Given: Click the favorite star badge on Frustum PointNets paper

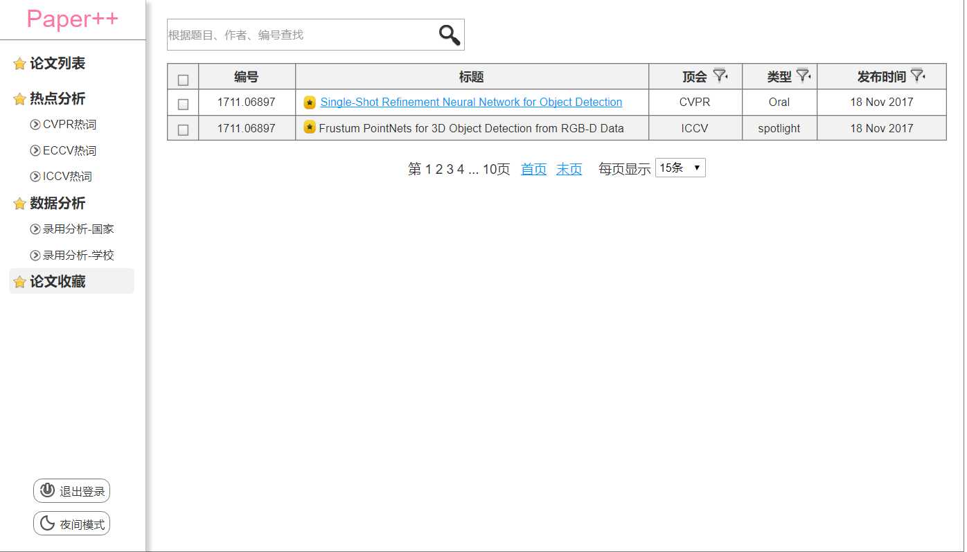Looking at the screenshot, I should [x=310, y=127].
